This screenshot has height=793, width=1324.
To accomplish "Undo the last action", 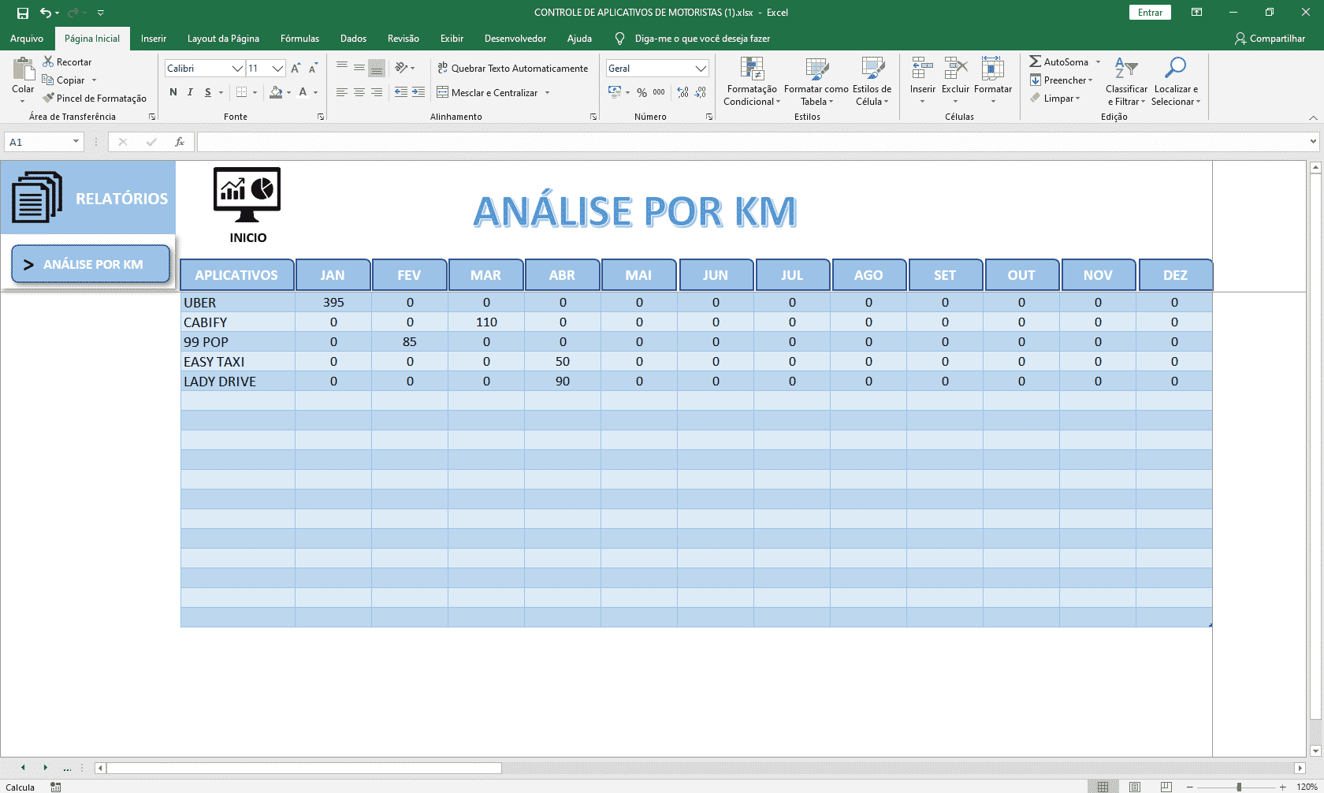I will (46, 13).
